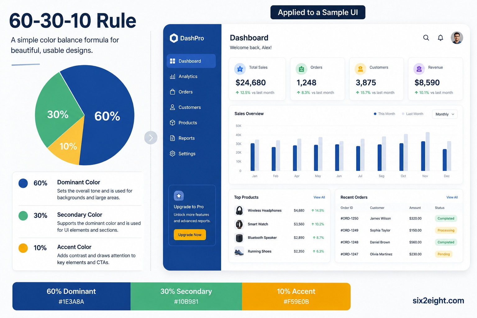The height and width of the screenshot is (318, 477).
Task: Click the 30% Secondary #10B981 swatch
Action: pos(186,296)
